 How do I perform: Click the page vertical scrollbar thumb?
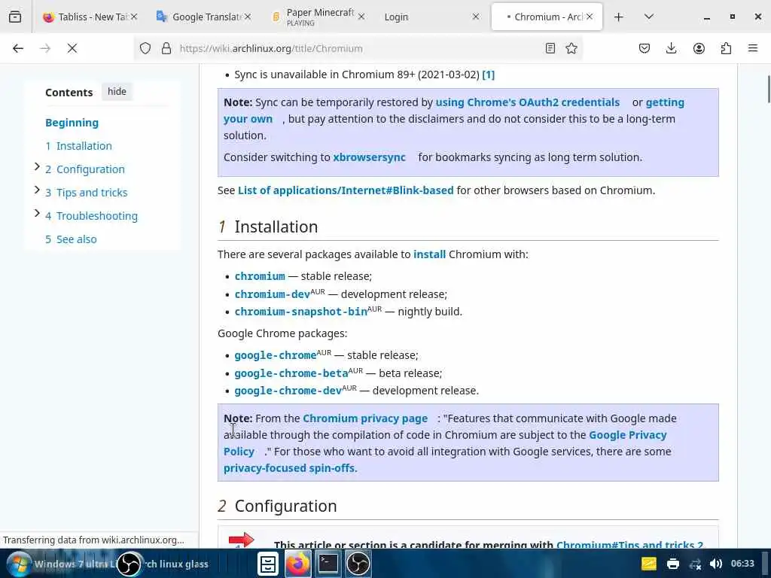coord(769,89)
